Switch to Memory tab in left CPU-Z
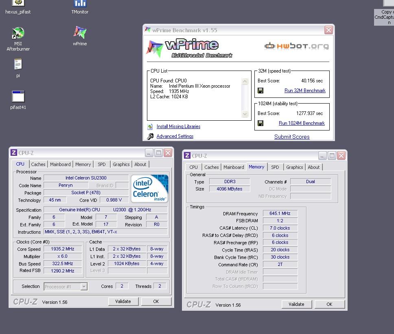The width and height of the screenshot is (394, 334). [x=83, y=164]
